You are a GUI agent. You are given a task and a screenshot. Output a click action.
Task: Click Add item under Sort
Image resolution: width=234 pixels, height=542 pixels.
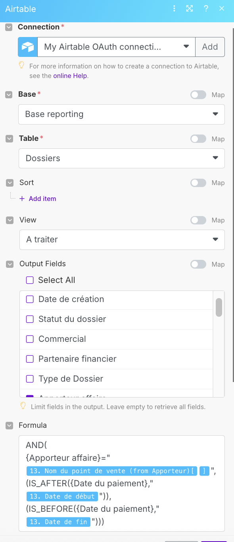click(42, 199)
